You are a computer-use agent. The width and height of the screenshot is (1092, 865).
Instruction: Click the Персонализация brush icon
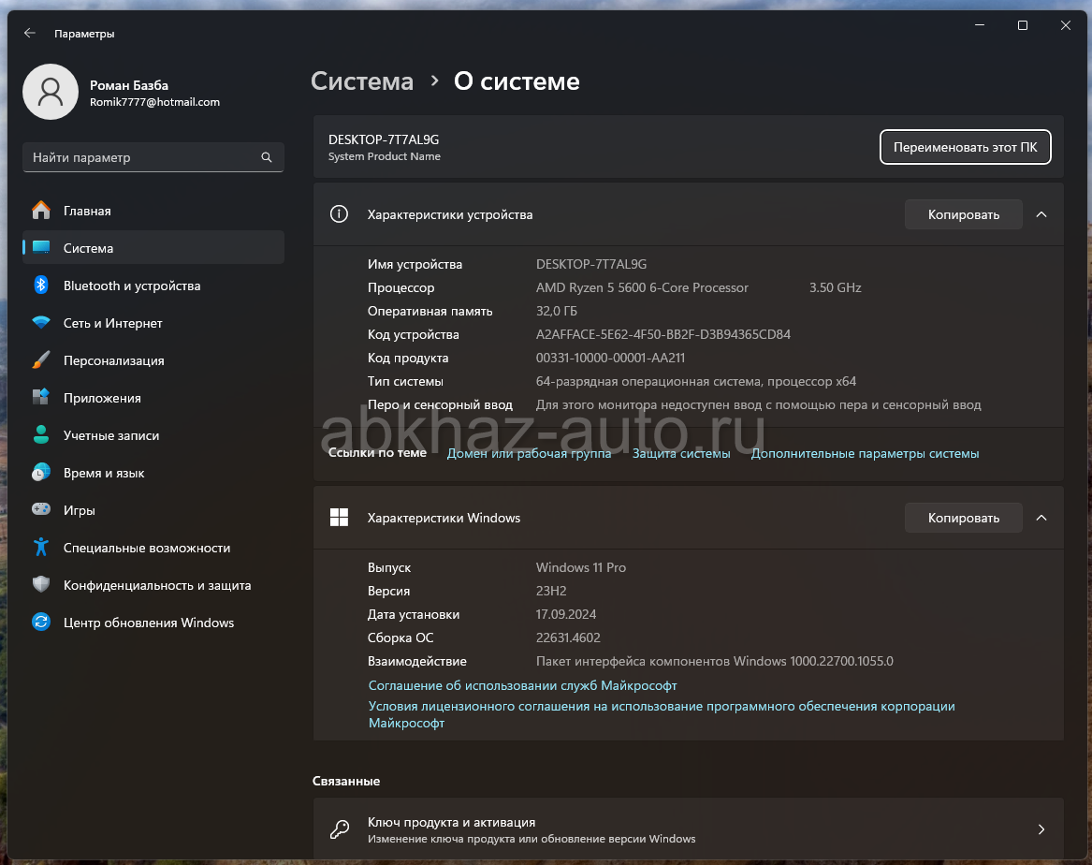click(x=41, y=360)
